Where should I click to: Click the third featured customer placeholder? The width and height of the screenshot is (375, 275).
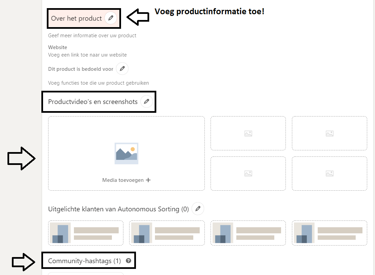click(248, 233)
